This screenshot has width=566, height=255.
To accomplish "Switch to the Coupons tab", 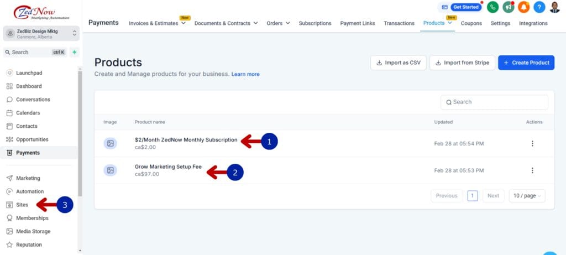I will [x=471, y=23].
